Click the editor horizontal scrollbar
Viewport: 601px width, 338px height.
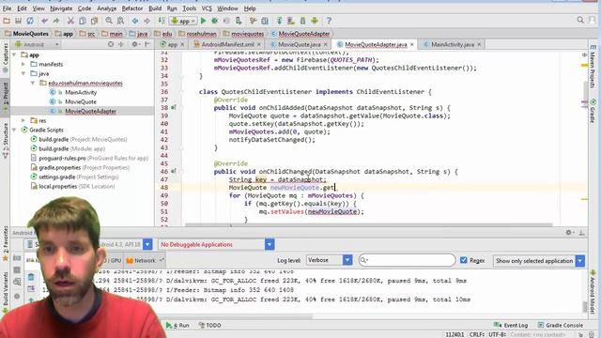369,225
